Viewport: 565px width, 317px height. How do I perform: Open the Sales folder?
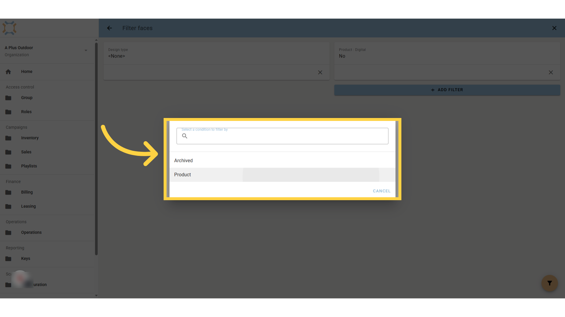pyautogui.click(x=47, y=152)
